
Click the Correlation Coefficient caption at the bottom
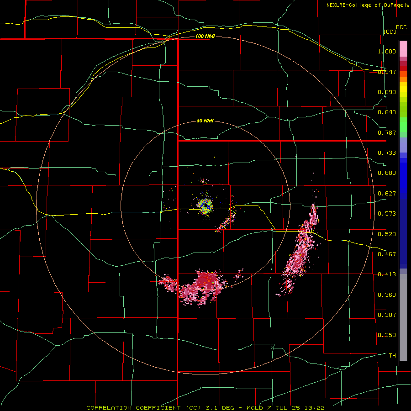click(205, 408)
